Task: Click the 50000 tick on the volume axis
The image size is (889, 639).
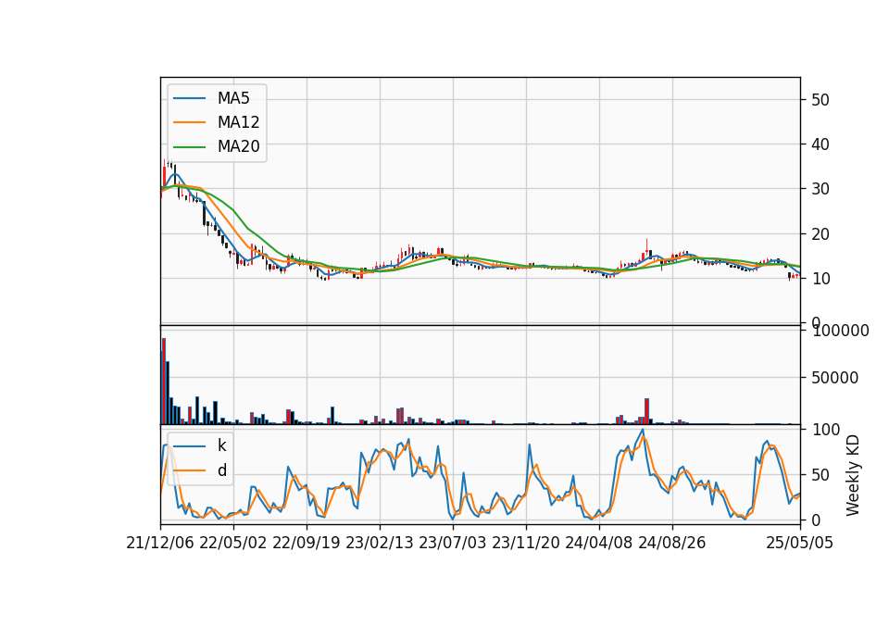Action: (834, 378)
